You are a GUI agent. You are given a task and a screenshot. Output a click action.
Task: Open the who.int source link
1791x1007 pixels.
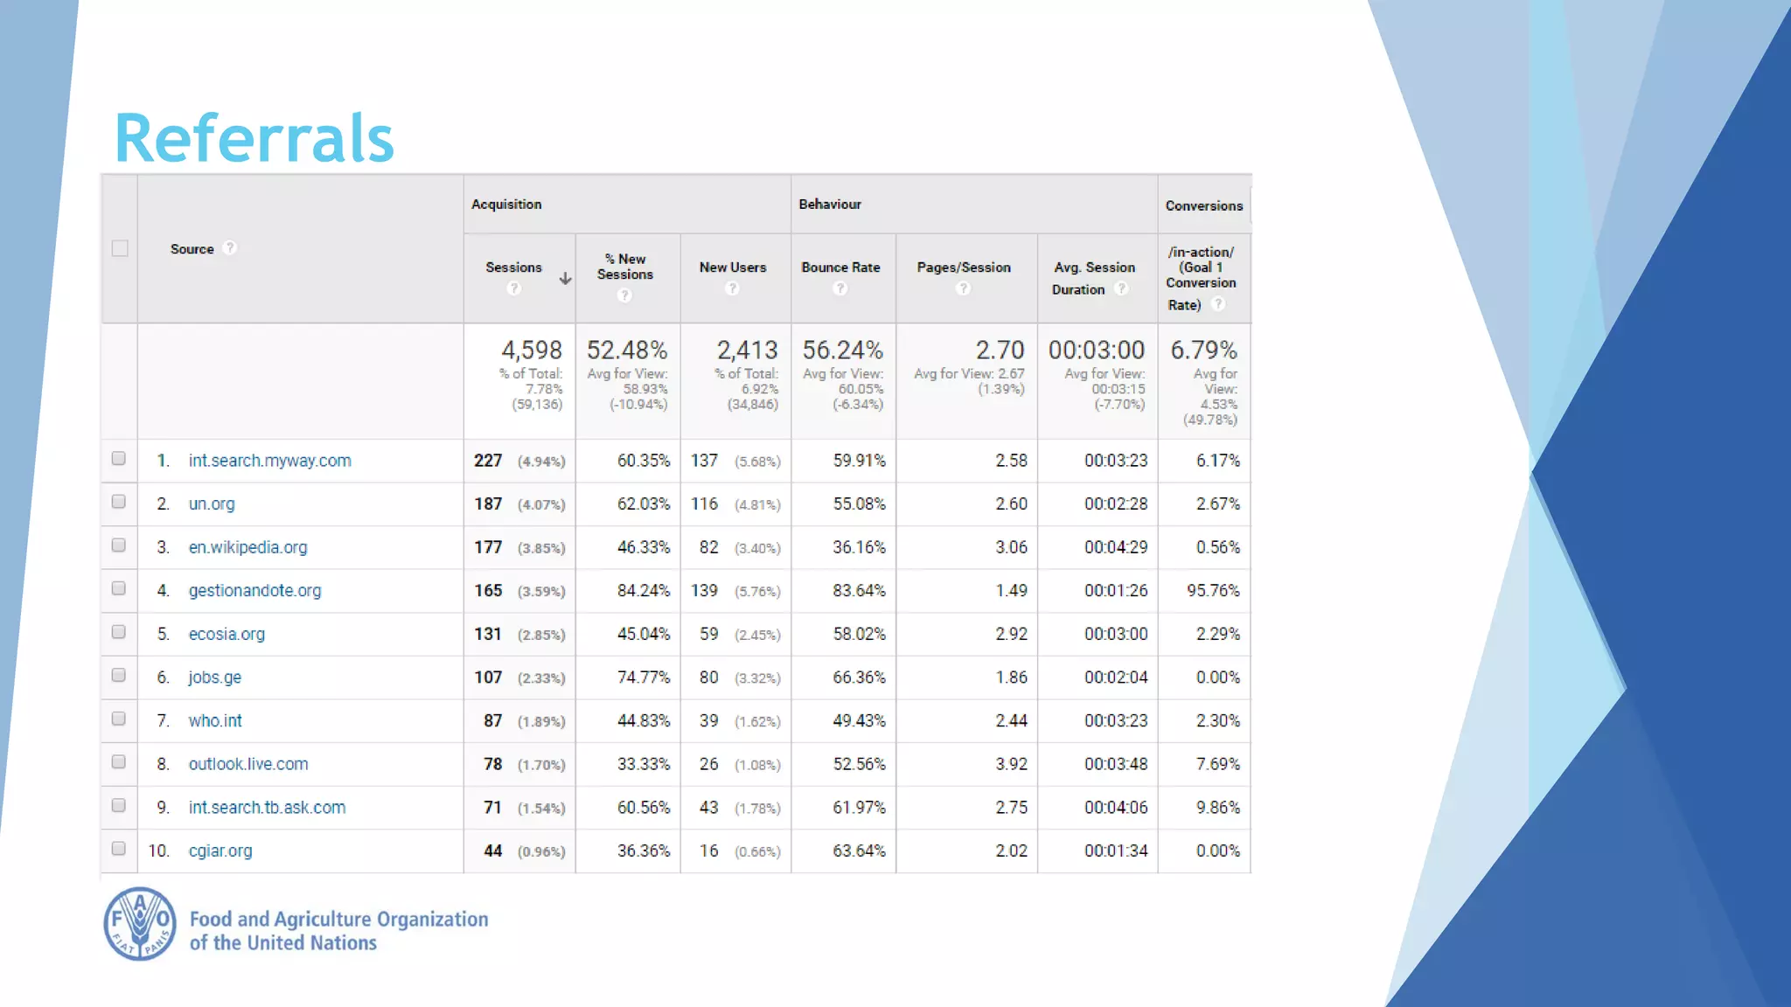215,720
